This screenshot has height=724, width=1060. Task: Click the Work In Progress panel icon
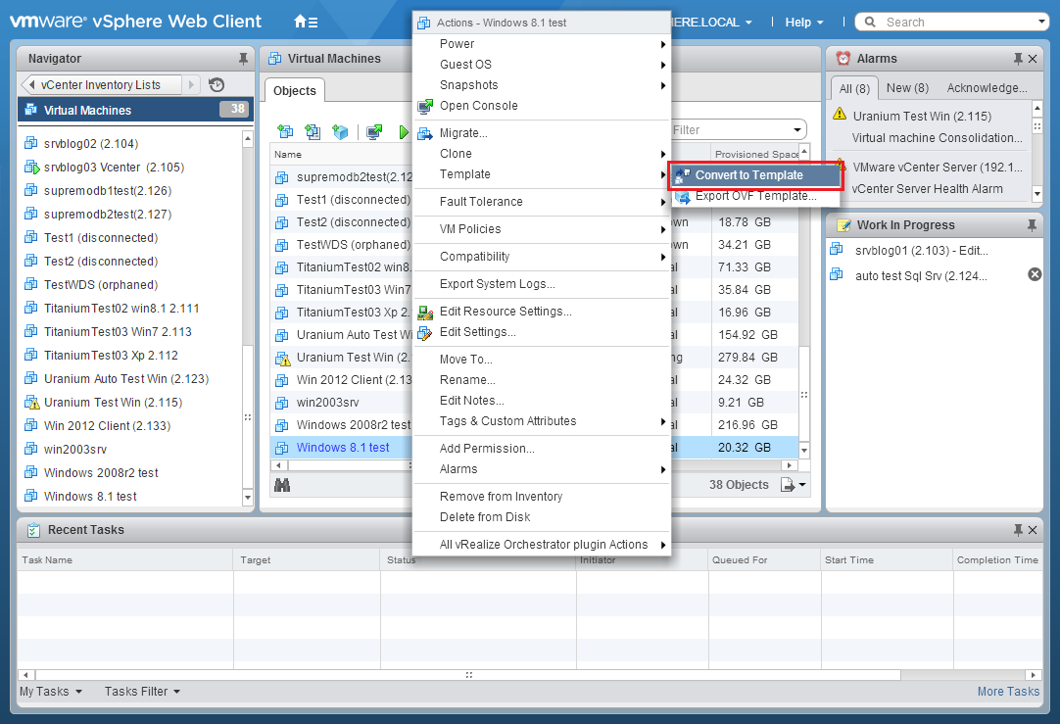pos(843,225)
